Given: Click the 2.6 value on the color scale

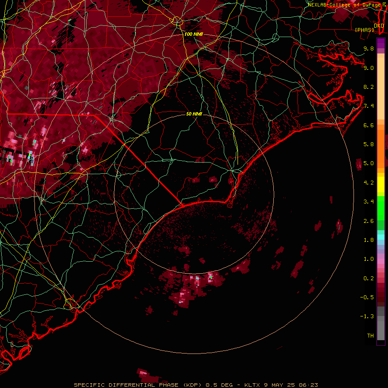Looking at the screenshot, I should (369, 221).
